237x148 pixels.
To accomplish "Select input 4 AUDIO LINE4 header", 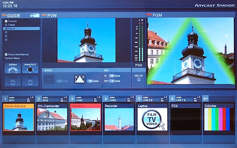I will pyautogui.click(x=119, y=99).
